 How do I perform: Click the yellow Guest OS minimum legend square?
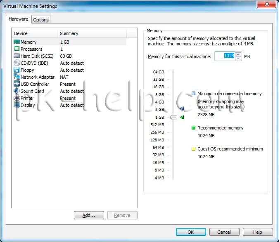click(x=193, y=148)
